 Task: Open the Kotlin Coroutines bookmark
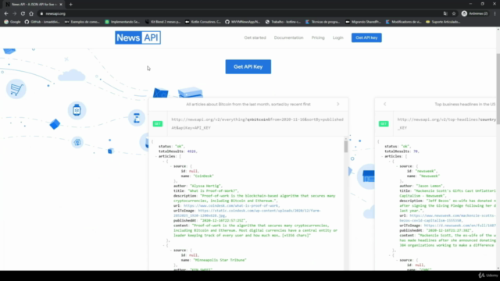pyautogui.click(x=203, y=22)
